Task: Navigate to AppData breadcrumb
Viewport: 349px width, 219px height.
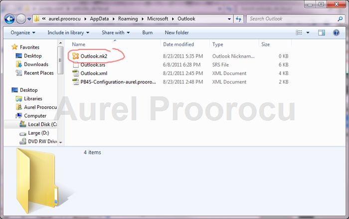Action: tap(99, 19)
